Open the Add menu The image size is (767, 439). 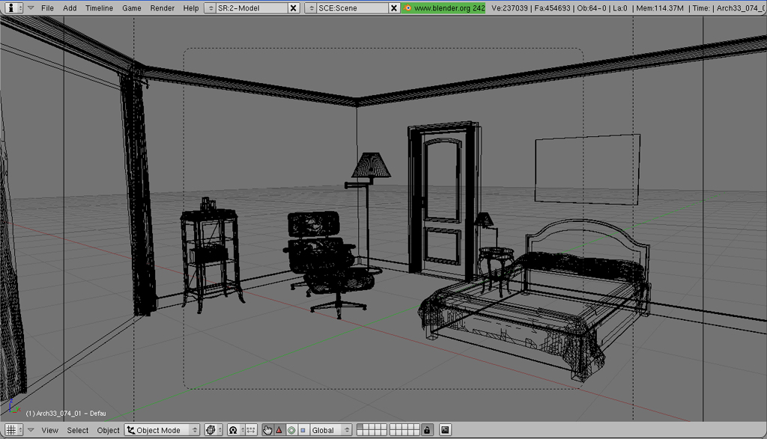point(70,7)
